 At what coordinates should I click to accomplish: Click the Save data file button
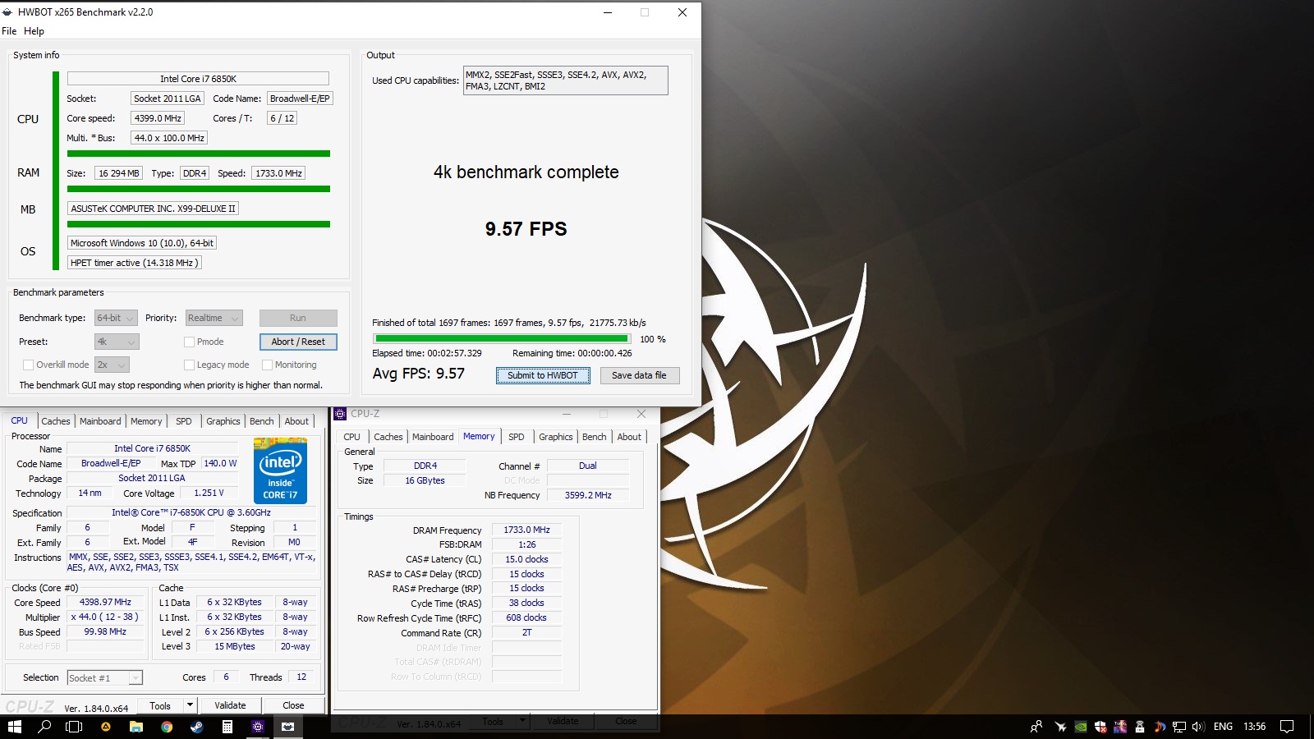[639, 375]
